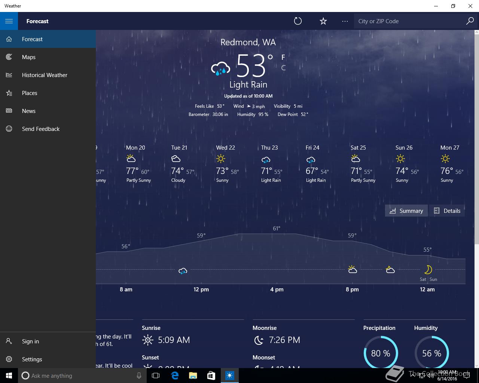Click Cortana Ask me anything box

tap(82, 376)
